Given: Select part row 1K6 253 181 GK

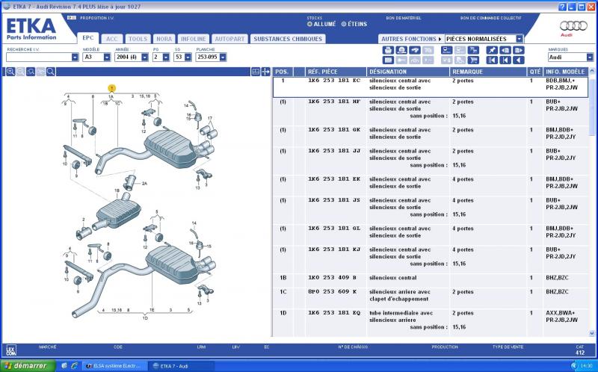Looking at the screenshot, I should pos(431,137).
